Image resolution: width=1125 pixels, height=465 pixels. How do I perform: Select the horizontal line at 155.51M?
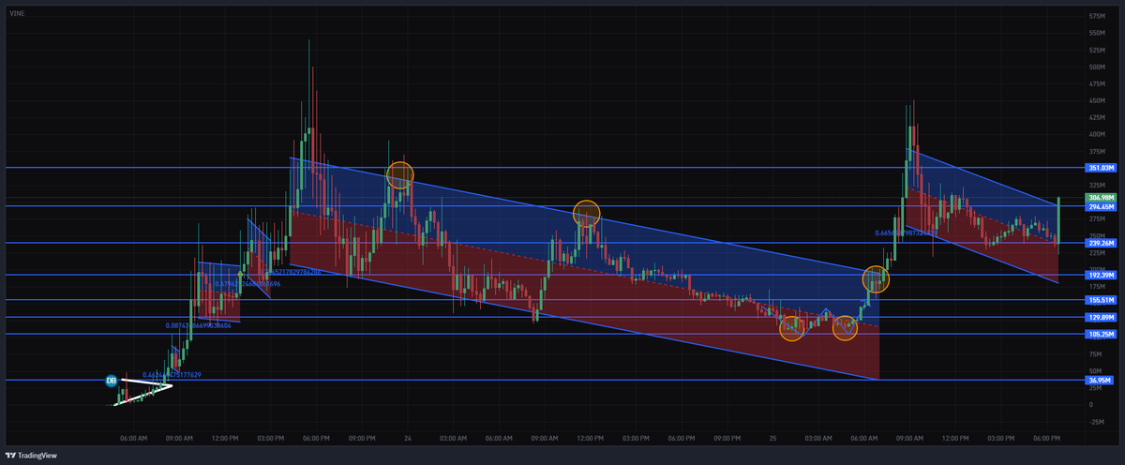pos(544,300)
